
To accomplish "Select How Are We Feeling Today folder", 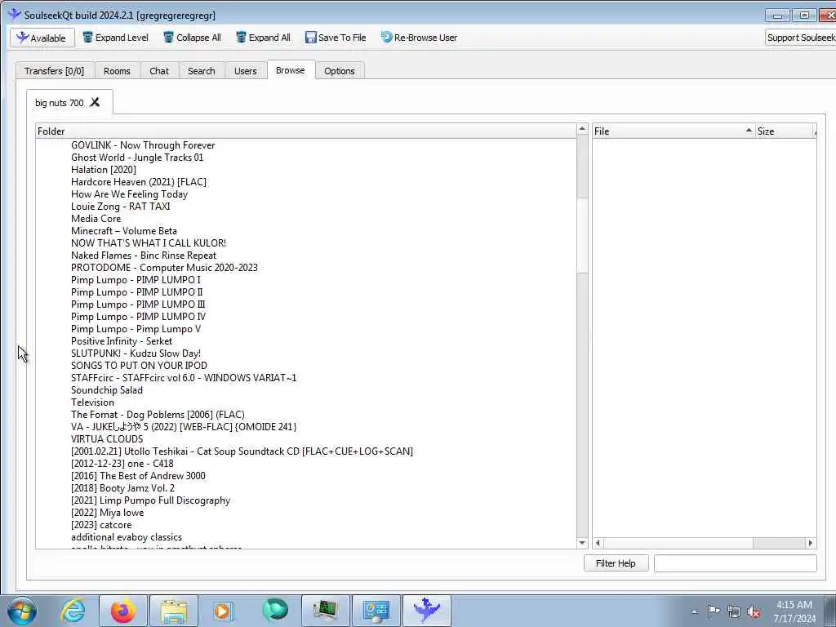I will tap(129, 194).
